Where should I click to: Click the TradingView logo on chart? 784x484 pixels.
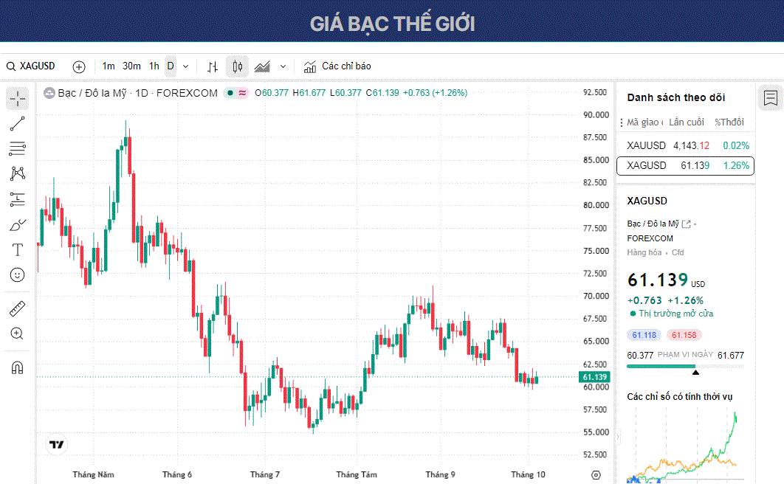(57, 445)
